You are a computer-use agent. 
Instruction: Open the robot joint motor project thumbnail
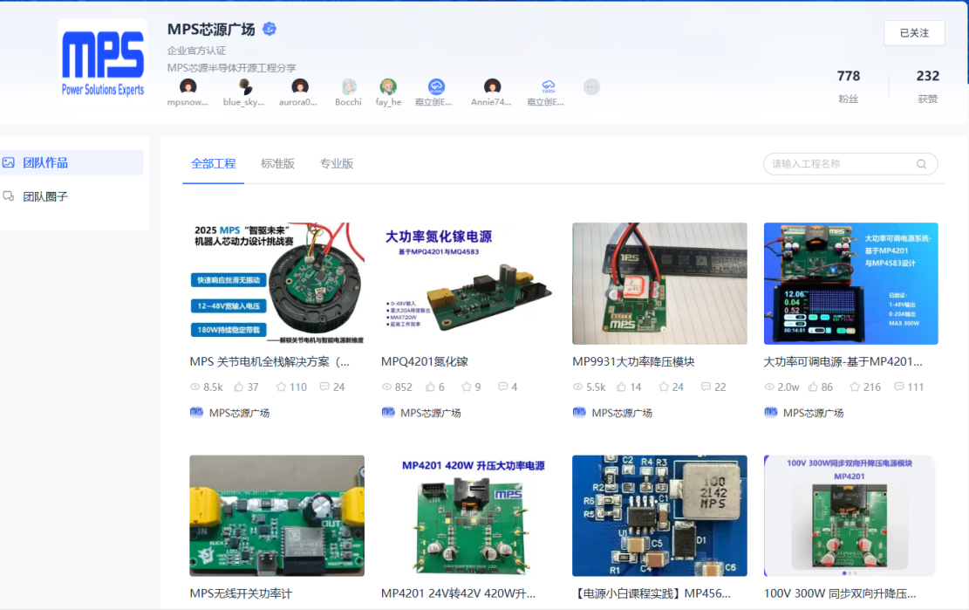pos(276,283)
